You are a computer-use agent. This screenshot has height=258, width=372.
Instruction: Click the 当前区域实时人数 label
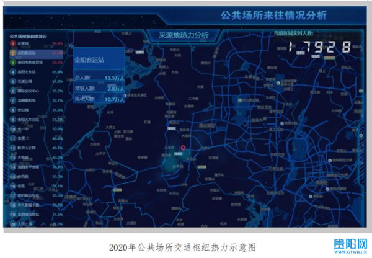coord(293,33)
